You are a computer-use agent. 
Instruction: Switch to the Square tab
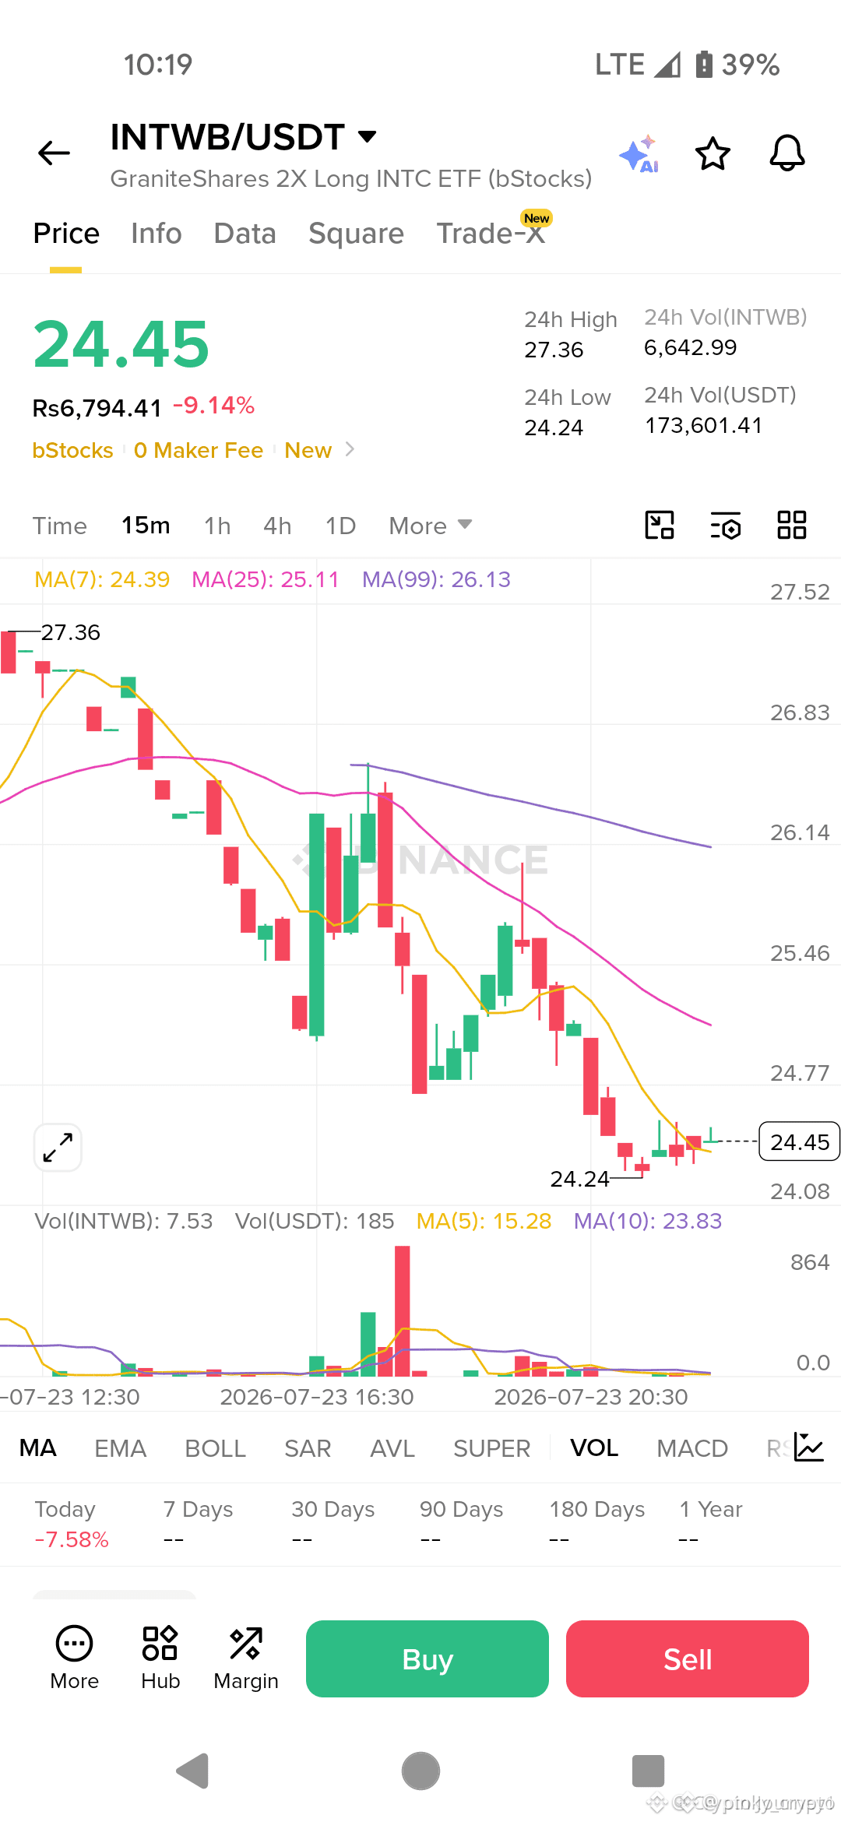tap(356, 234)
